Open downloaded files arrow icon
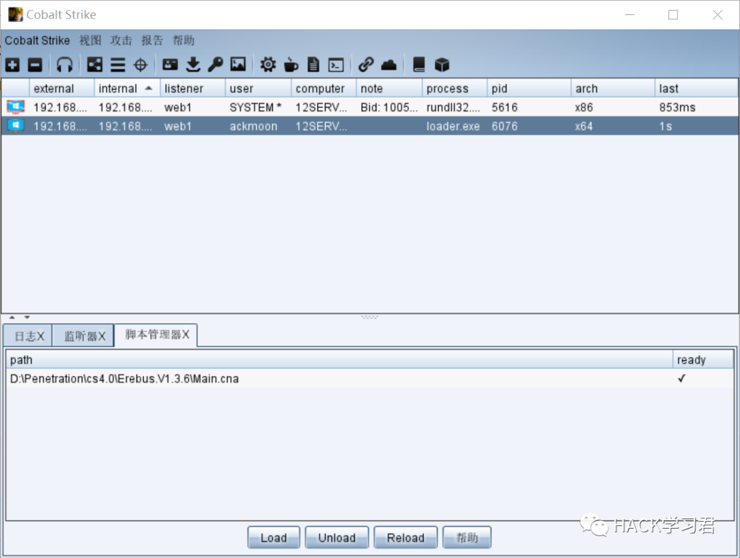The height and width of the screenshot is (558, 740). click(193, 64)
